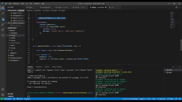Open the Selection menu

click(x=16, y=4)
